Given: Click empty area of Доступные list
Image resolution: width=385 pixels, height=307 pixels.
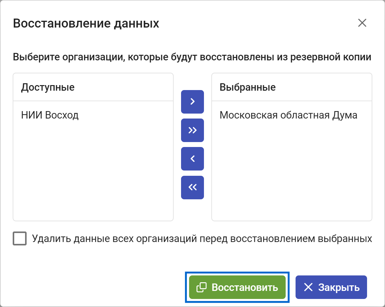Looking at the screenshot, I should point(93,173).
